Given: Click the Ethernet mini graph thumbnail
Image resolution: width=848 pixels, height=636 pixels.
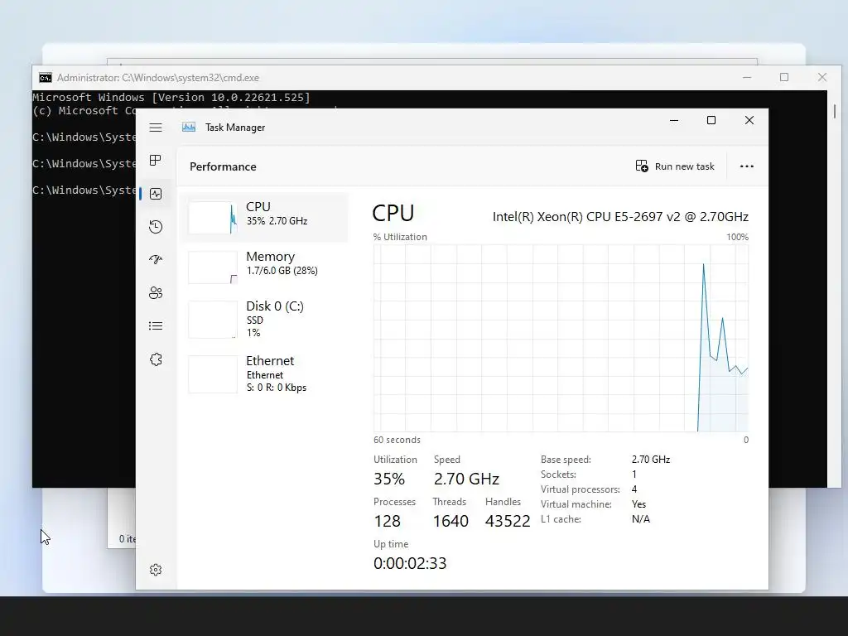Looking at the screenshot, I should click(x=213, y=374).
